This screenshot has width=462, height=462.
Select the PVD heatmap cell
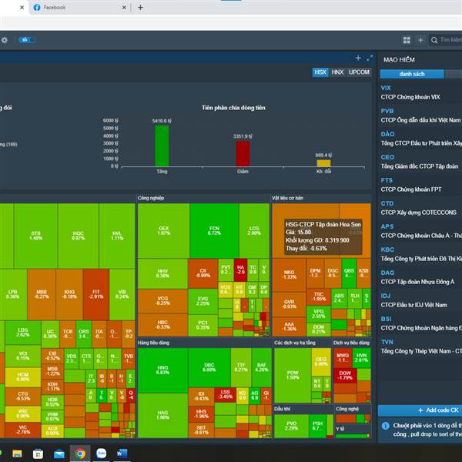click(x=291, y=426)
